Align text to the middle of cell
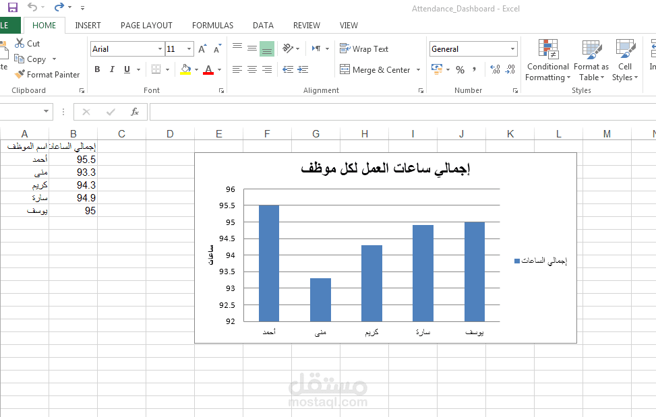The width and height of the screenshot is (656, 417). [252, 49]
